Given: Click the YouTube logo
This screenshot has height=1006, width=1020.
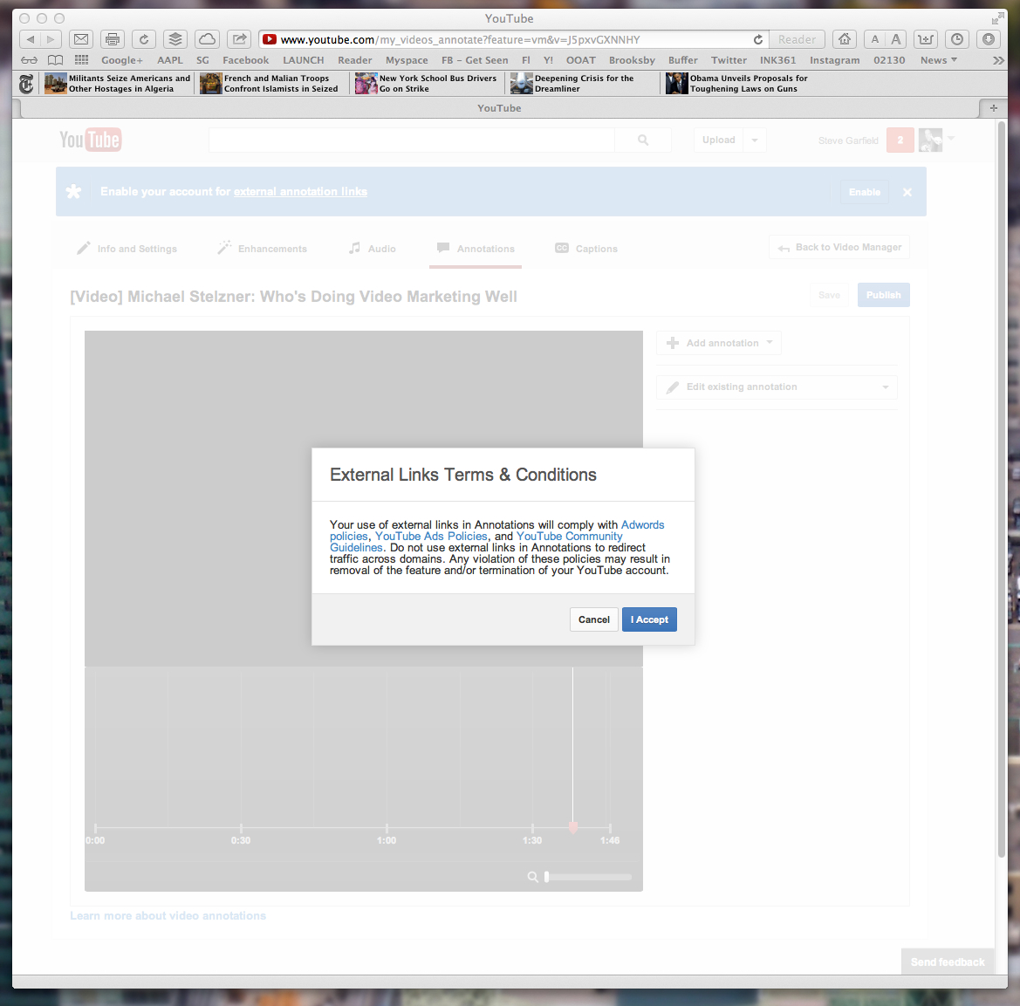Looking at the screenshot, I should 91,140.
